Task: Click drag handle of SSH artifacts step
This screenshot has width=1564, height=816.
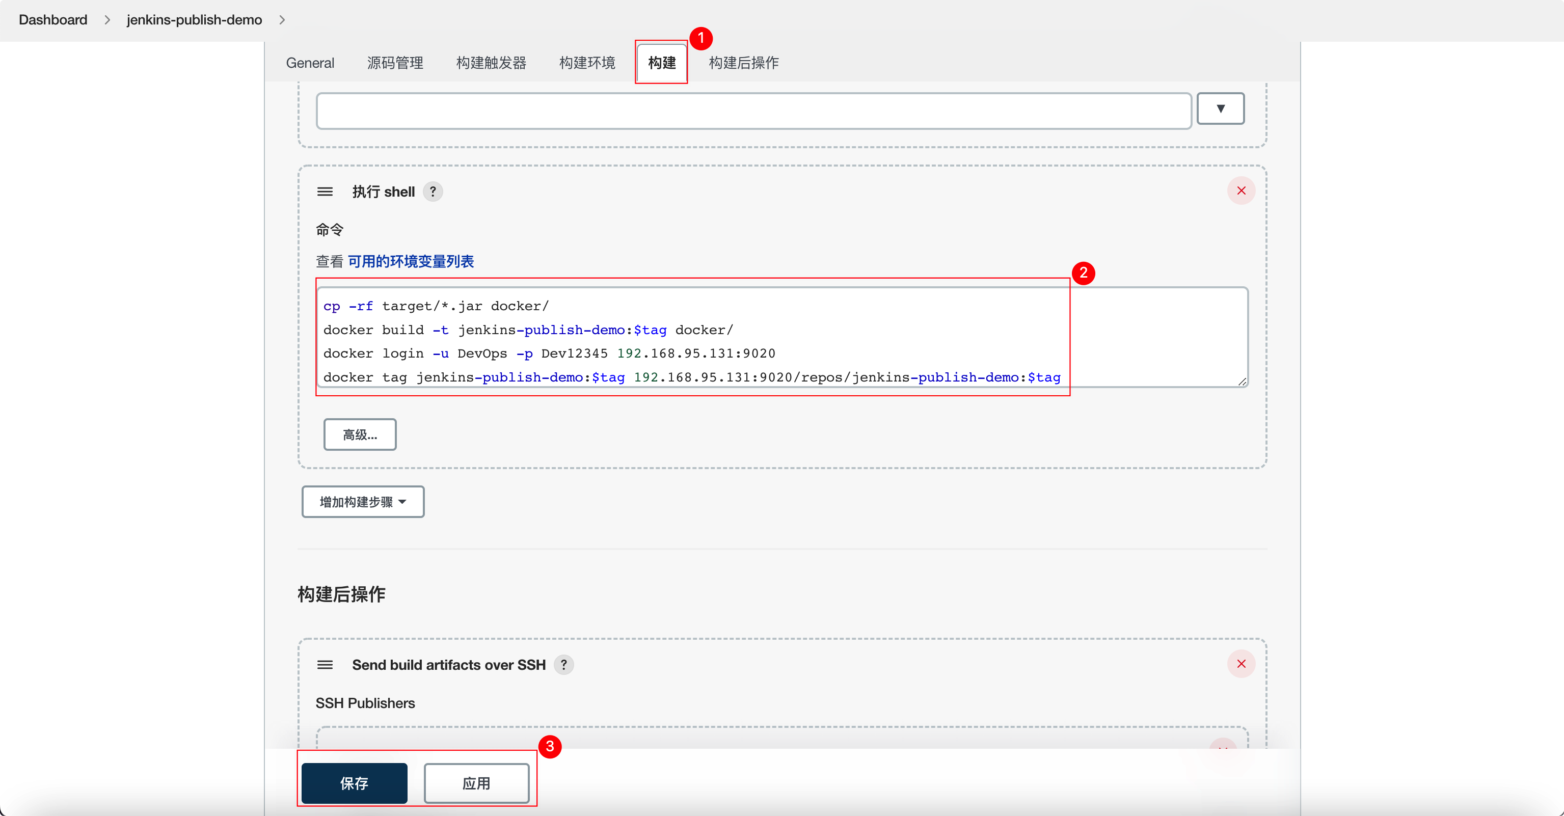Action: click(325, 664)
